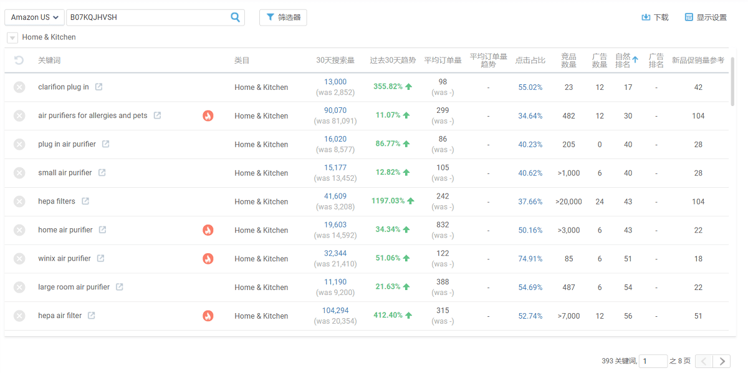Sort by 自然排名 column header

click(x=626, y=61)
